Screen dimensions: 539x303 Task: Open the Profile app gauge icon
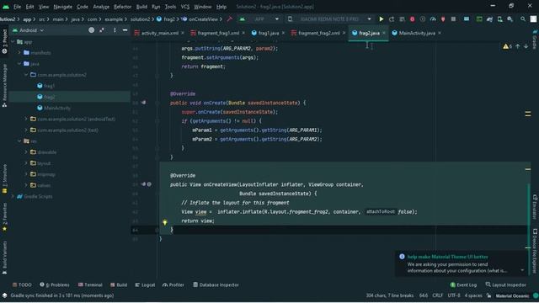coord(433,19)
